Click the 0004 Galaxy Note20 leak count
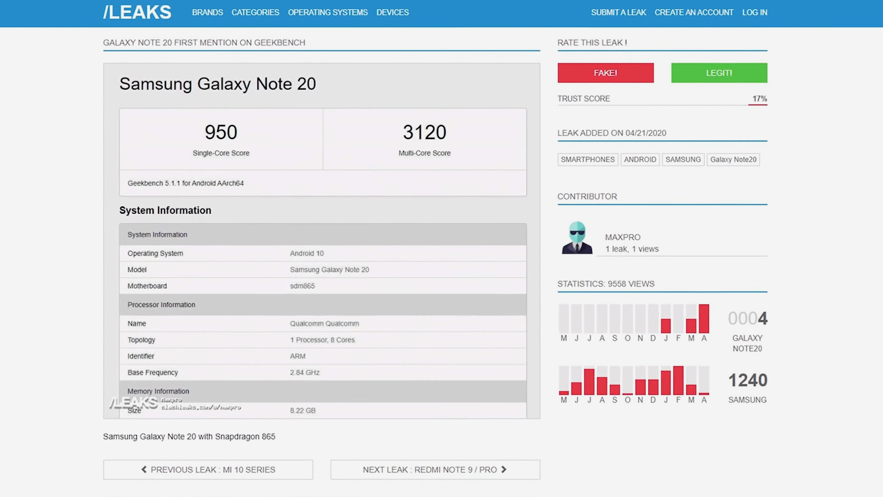 747,318
